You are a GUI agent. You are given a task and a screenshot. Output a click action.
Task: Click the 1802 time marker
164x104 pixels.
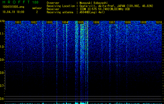pos(34,22)
